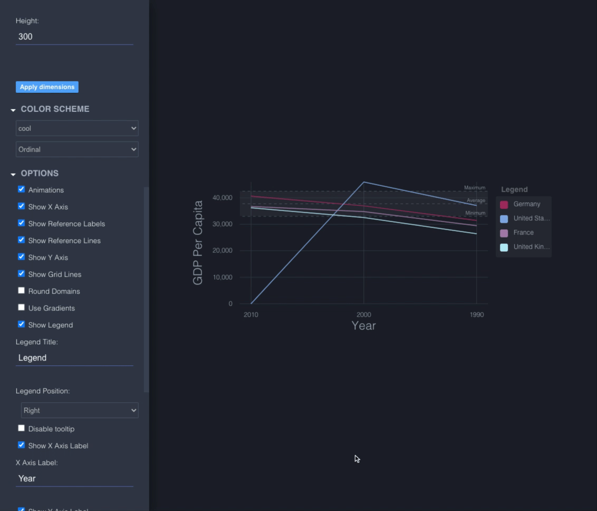Click the 1990 x-axis tick label

coord(477,315)
